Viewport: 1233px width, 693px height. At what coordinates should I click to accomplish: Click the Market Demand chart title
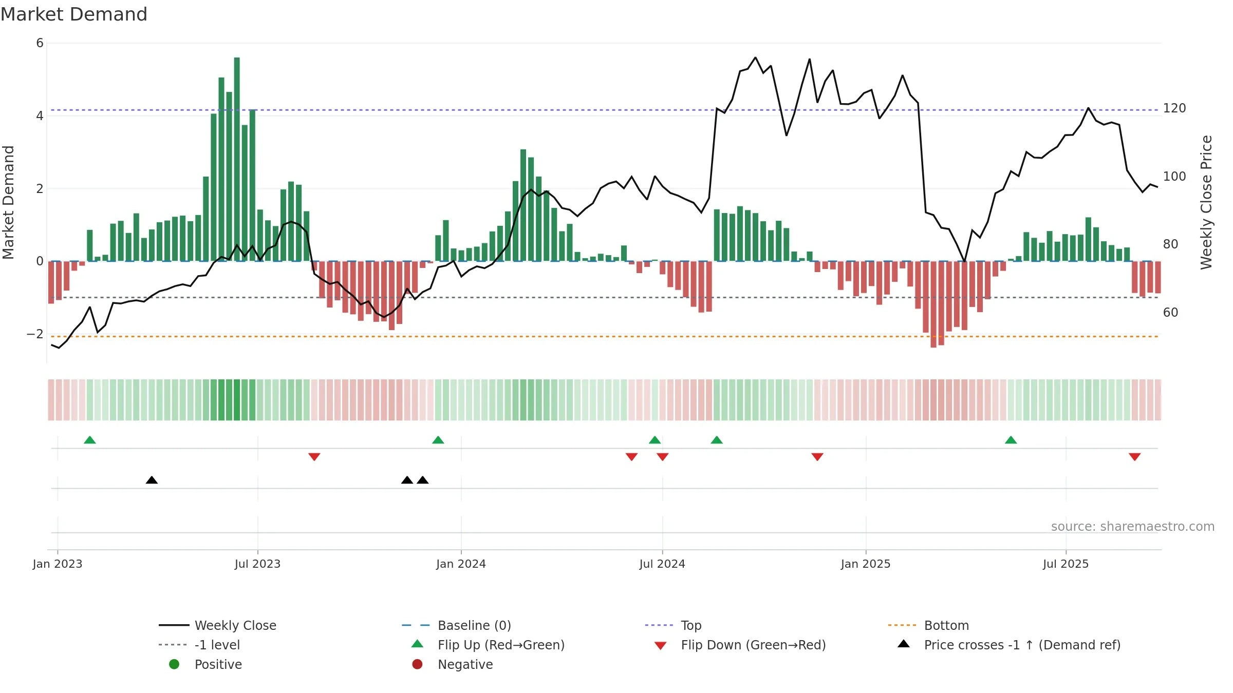point(74,14)
